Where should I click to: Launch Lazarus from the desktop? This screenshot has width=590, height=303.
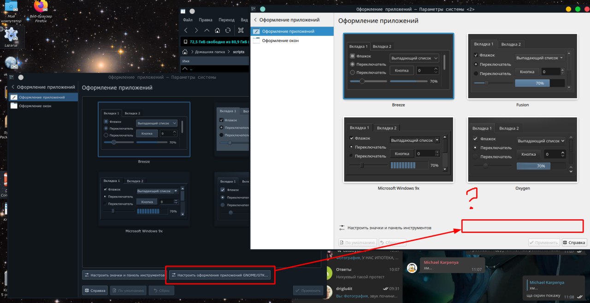point(11,37)
